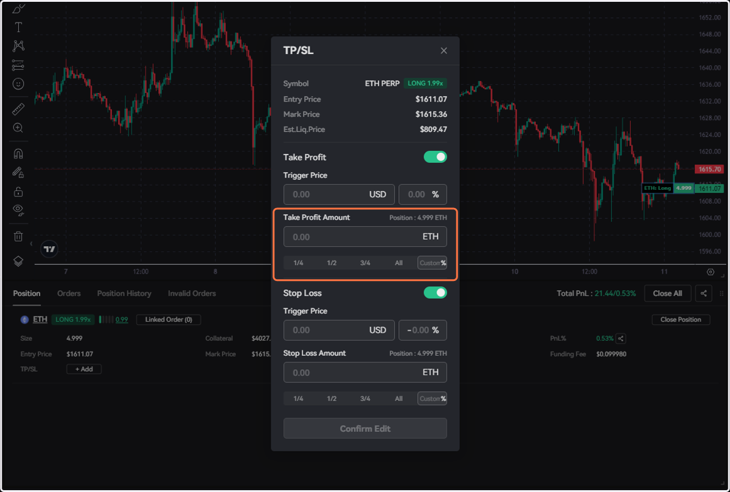Open the emoji icons tool
This screenshot has height=492, width=730.
(x=18, y=83)
